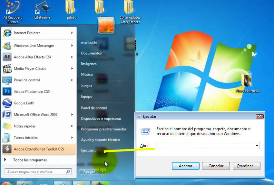Open Programas predeterminados

coord(103,129)
